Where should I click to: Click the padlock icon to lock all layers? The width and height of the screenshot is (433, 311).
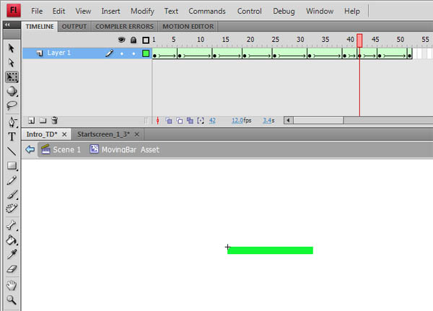(134, 40)
